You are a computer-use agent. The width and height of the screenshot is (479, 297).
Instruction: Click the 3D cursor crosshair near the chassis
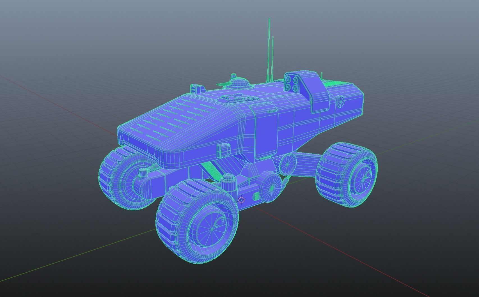click(x=241, y=200)
